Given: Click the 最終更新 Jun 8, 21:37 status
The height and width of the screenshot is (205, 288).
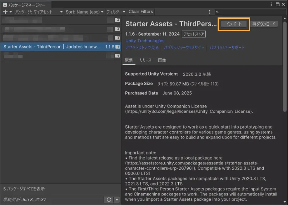Looking at the screenshot, I should click(x=25, y=200).
